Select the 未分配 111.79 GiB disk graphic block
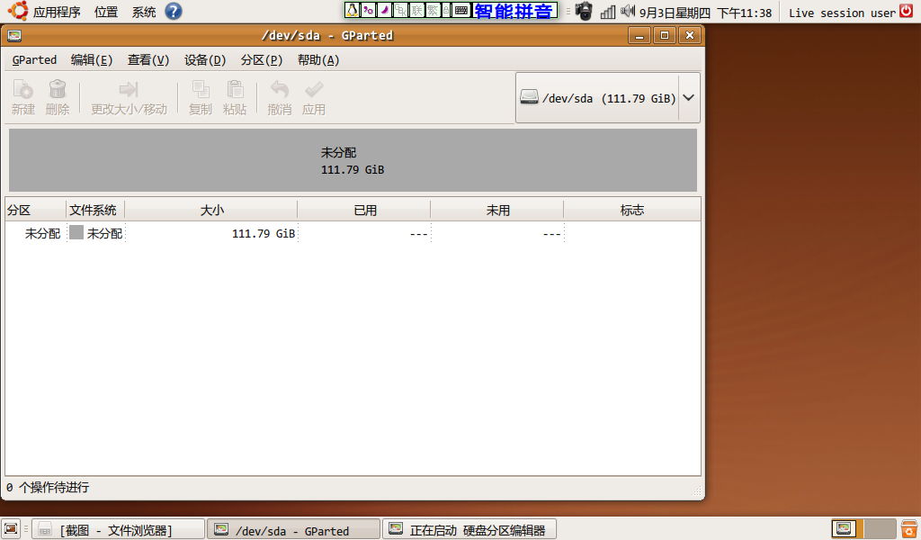The image size is (921, 540). [353, 160]
